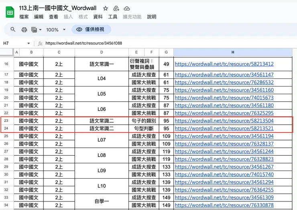Select column G header

166,52
